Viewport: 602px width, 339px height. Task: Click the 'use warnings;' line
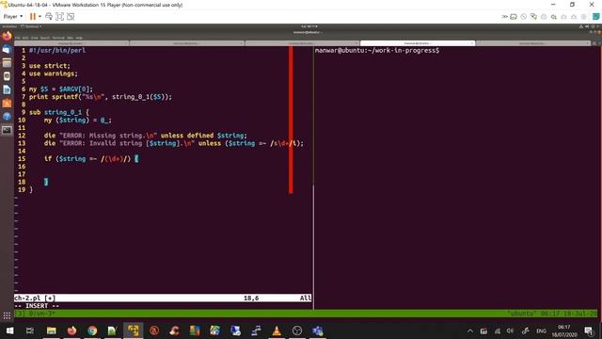(54, 73)
